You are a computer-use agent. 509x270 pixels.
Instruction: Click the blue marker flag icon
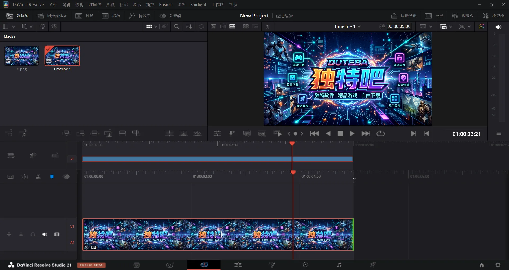pyautogui.click(x=52, y=177)
